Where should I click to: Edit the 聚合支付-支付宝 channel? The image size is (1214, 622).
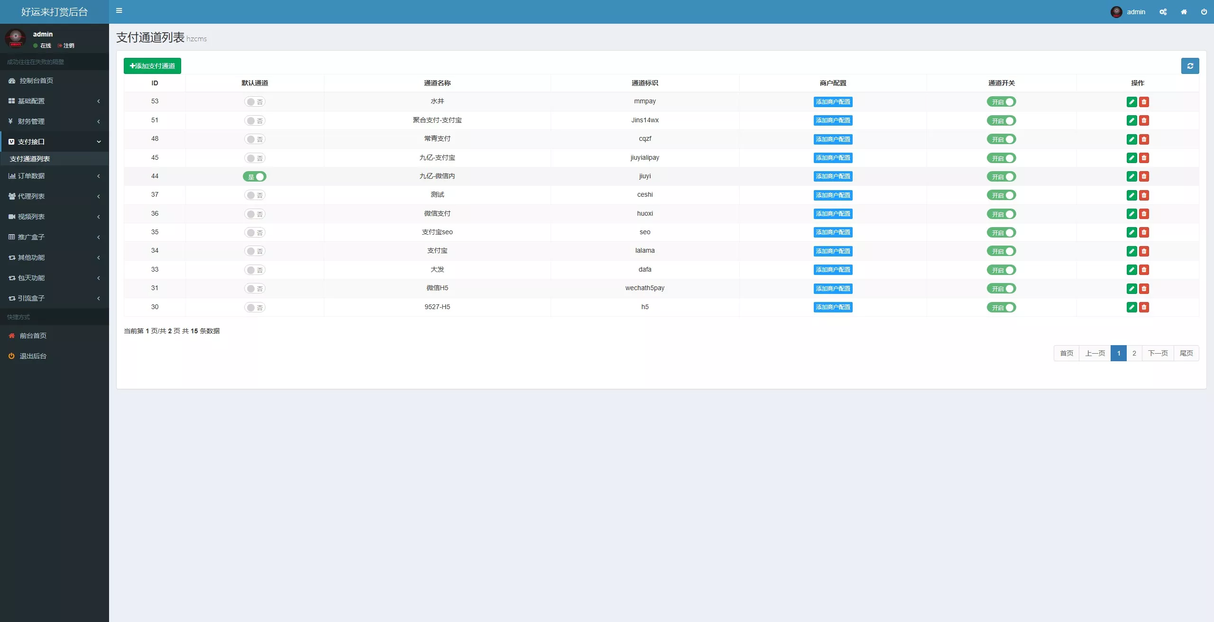point(1131,120)
